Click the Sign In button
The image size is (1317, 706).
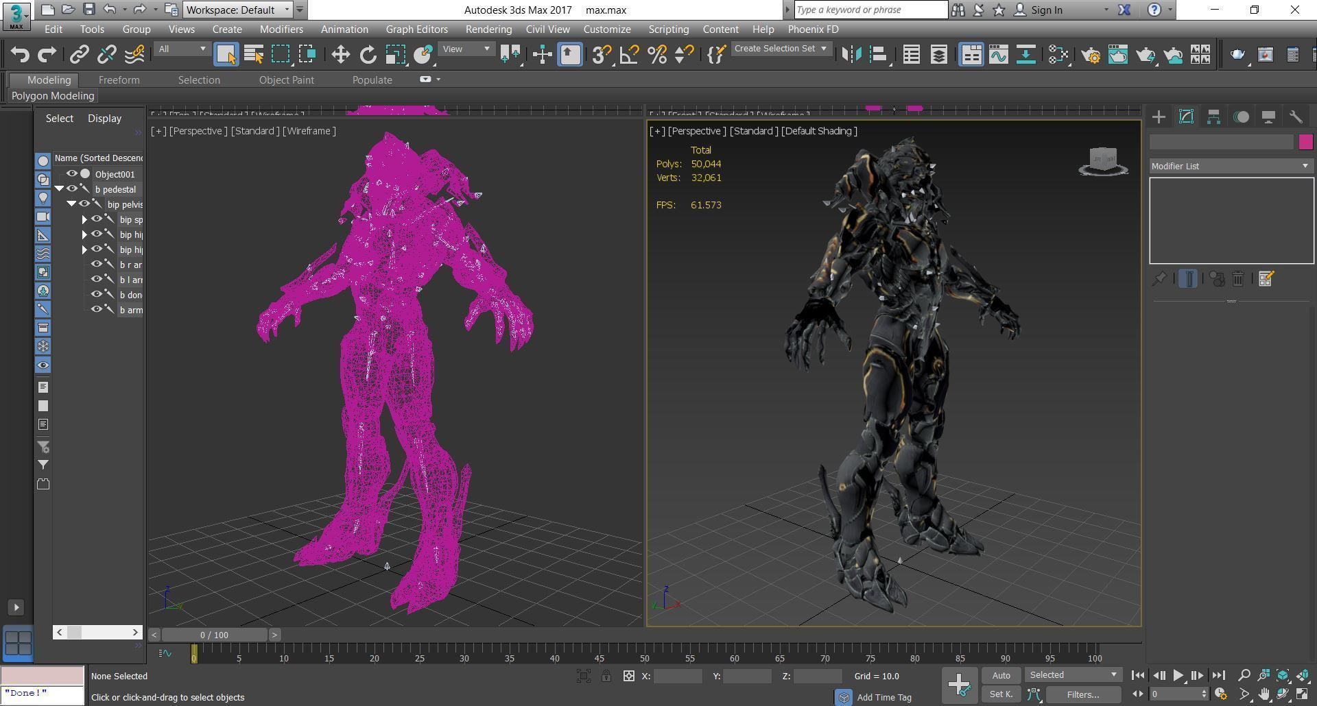1046,10
